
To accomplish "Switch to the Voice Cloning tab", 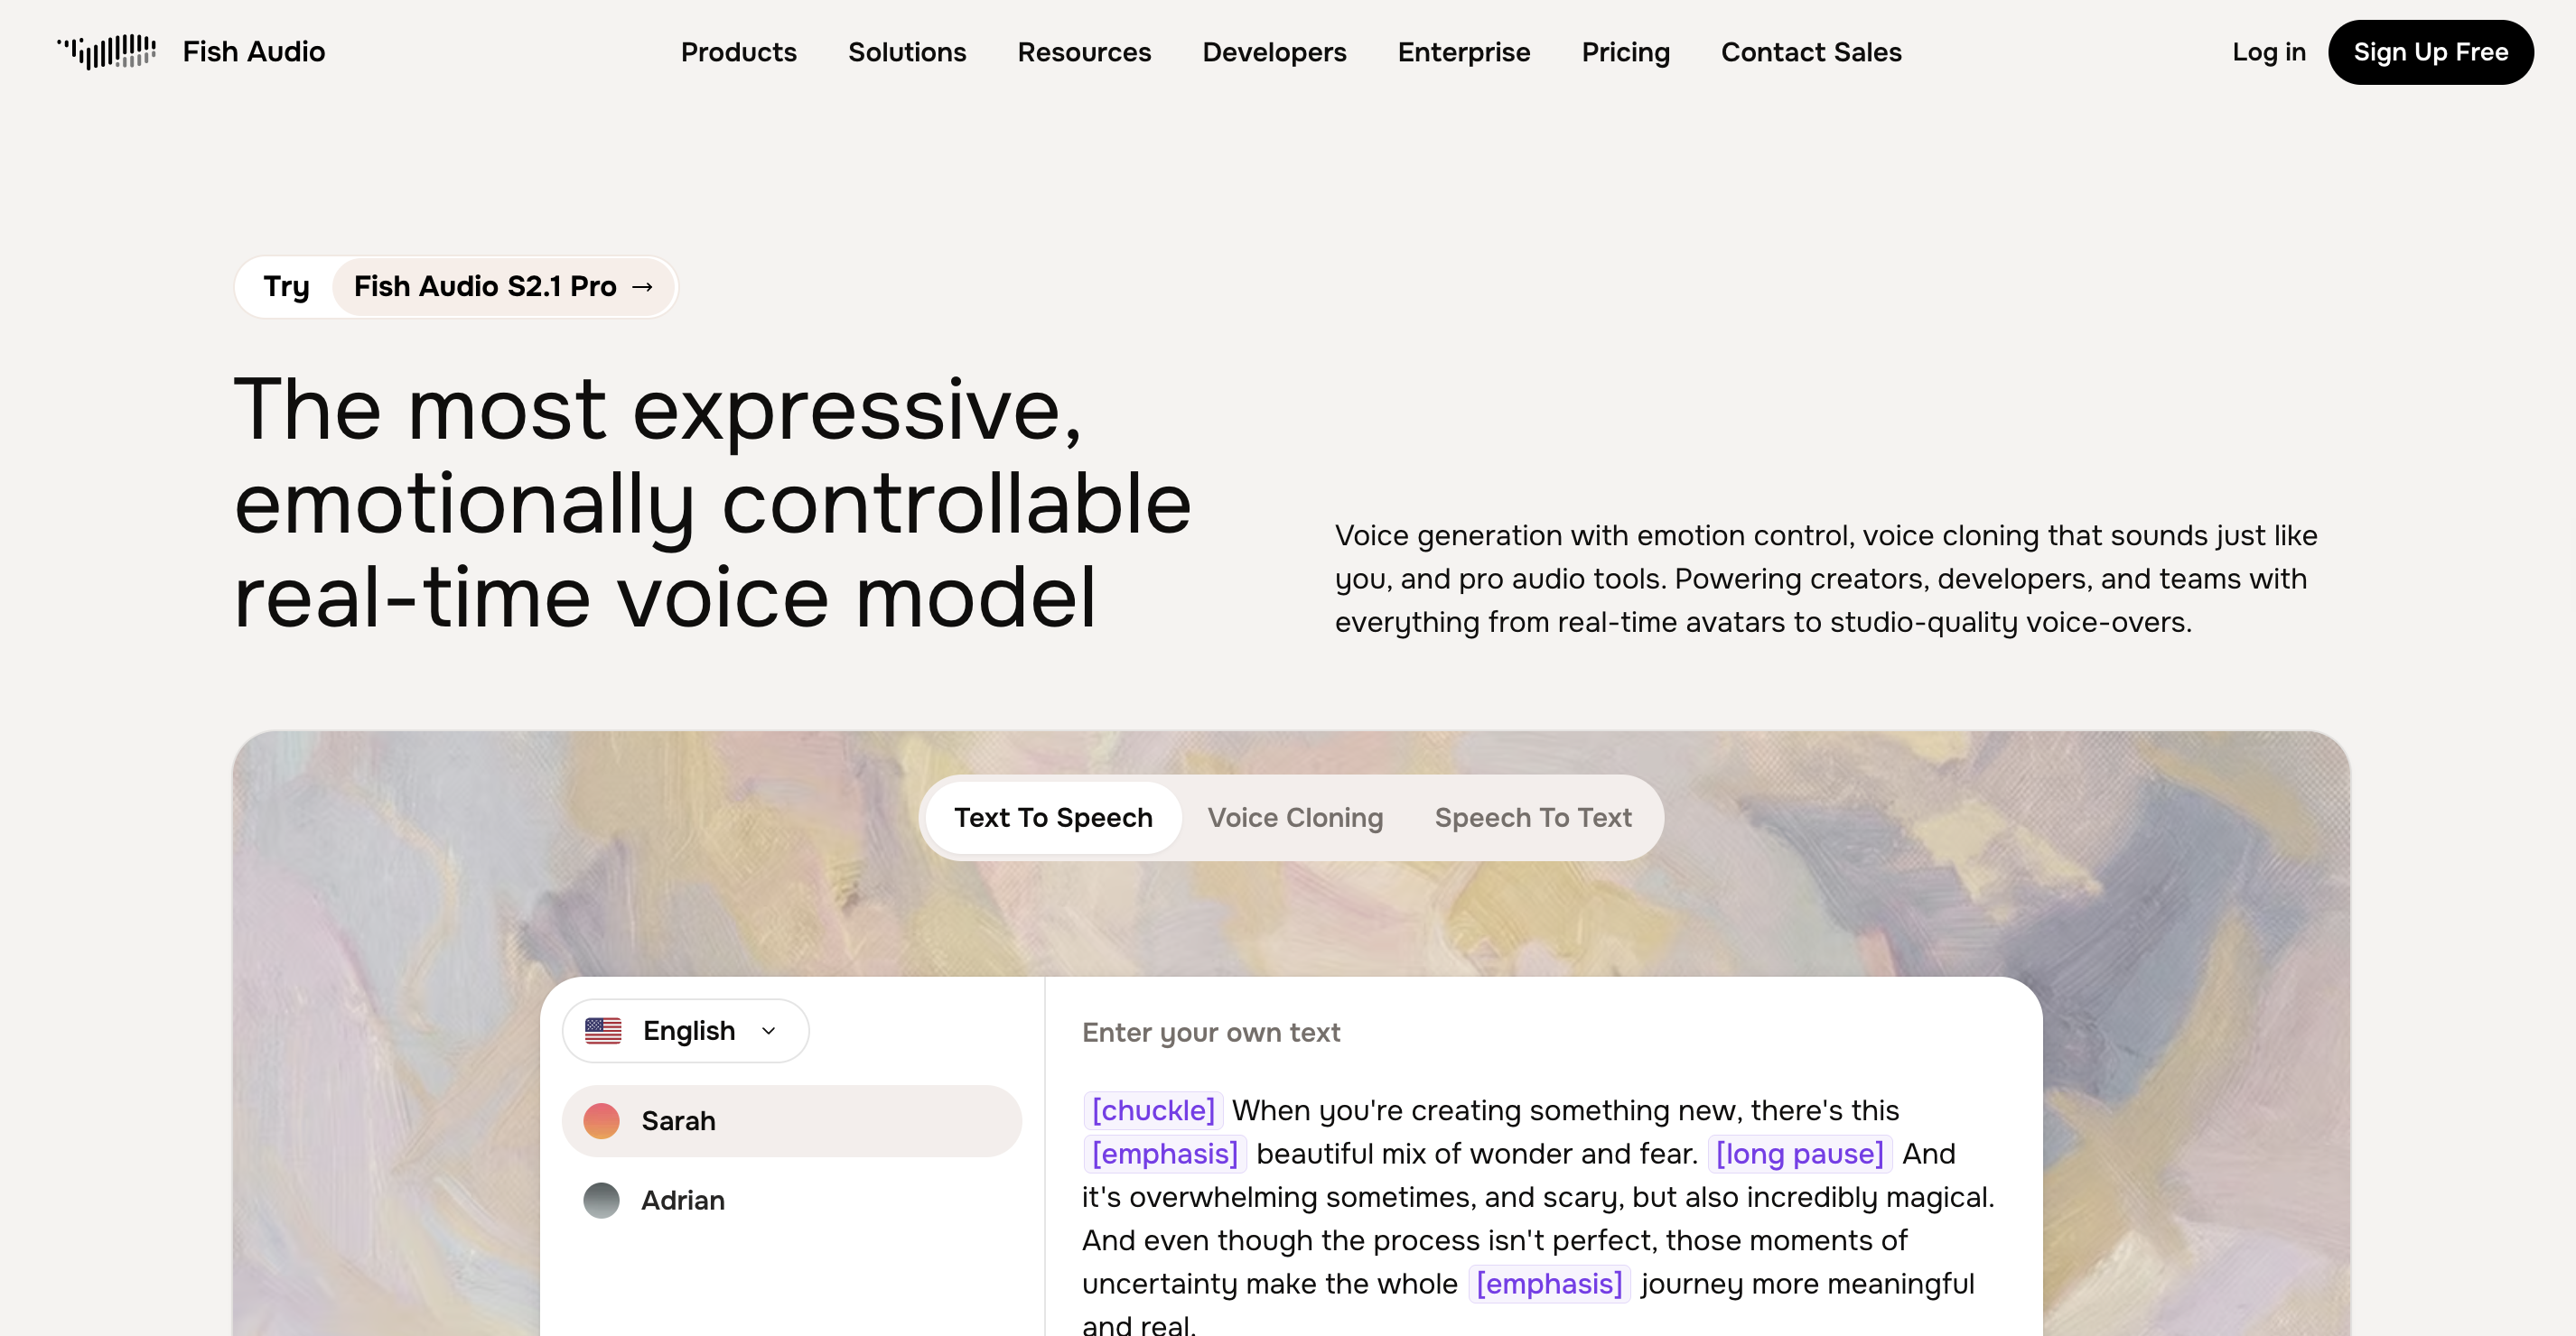I will pos(1295,817).
